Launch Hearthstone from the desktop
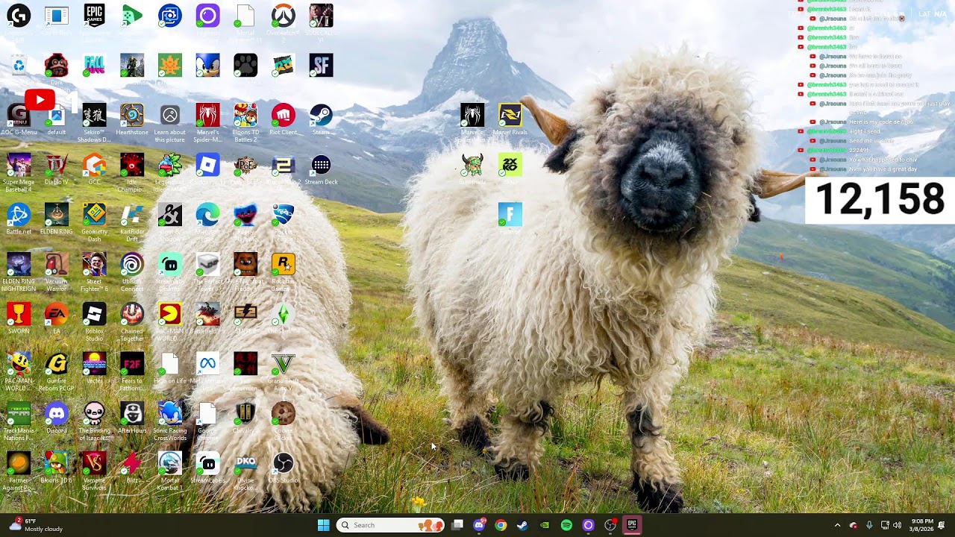 tap(132, 120)
